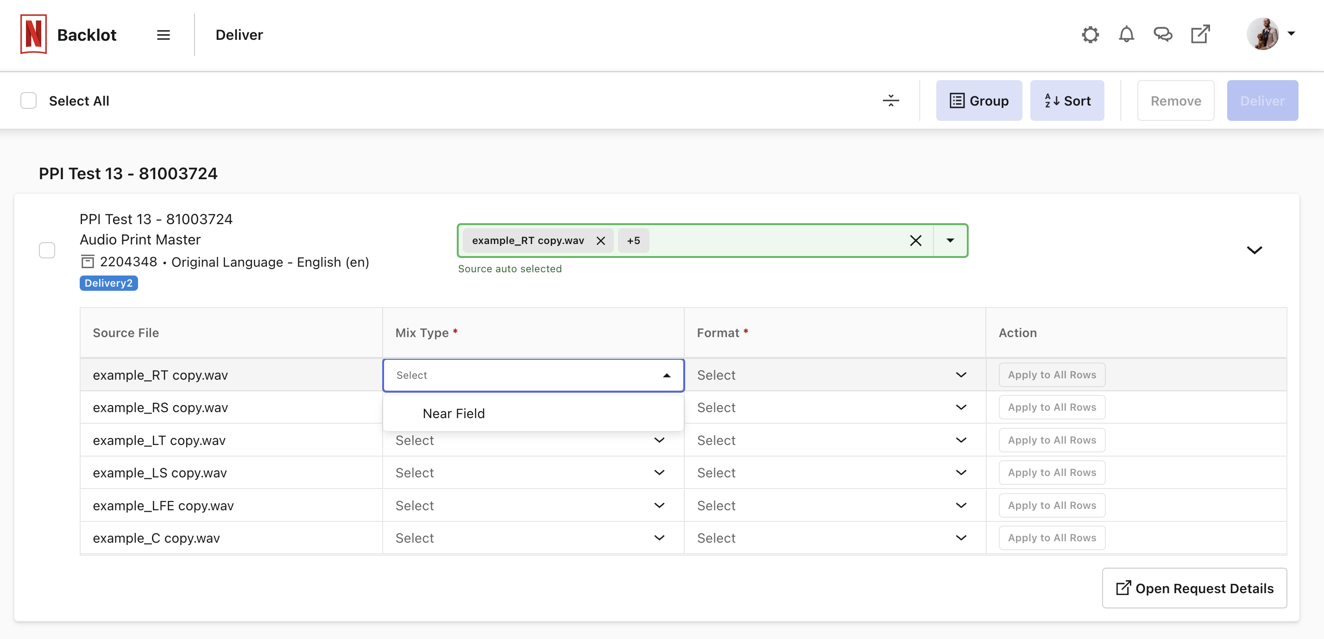Click the PPI Test 13 - 81003724 heading

128,174
